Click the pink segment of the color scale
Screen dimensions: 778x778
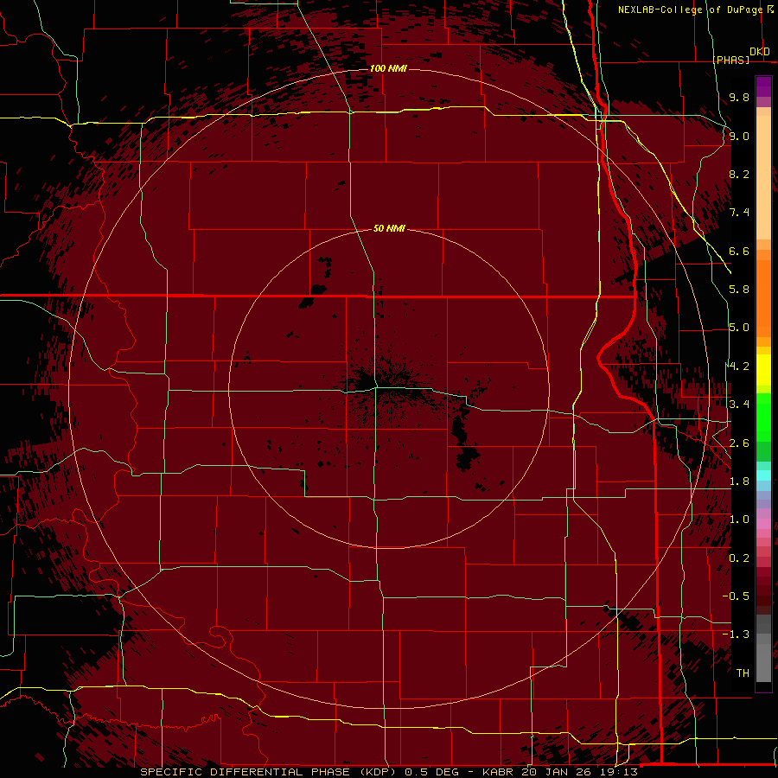point(763,524)
